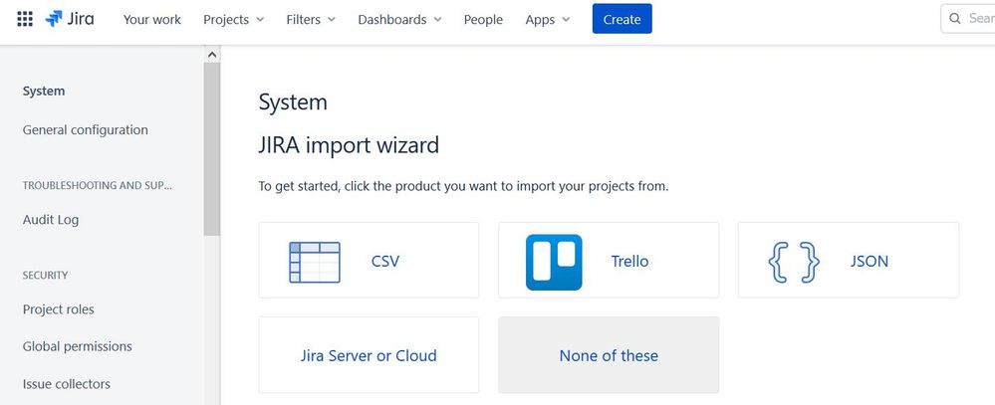The width and height of the screenshot is (995, 405).
Task: Click the System page heading
Action: coord(293,102)
